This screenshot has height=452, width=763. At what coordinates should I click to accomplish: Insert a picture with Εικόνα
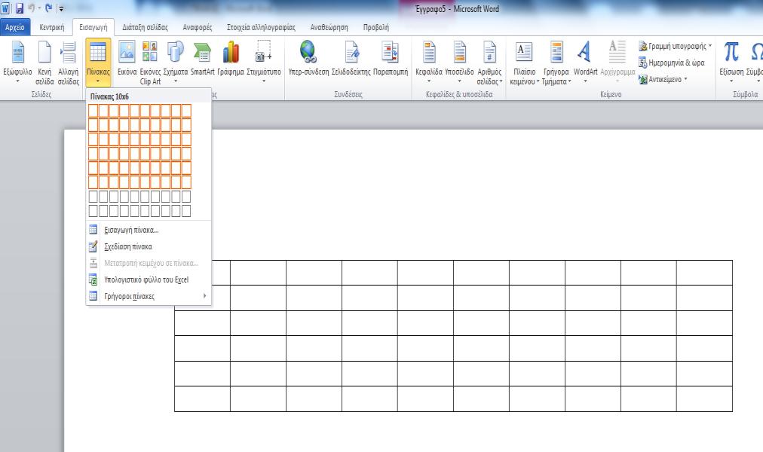click(127, 58)
